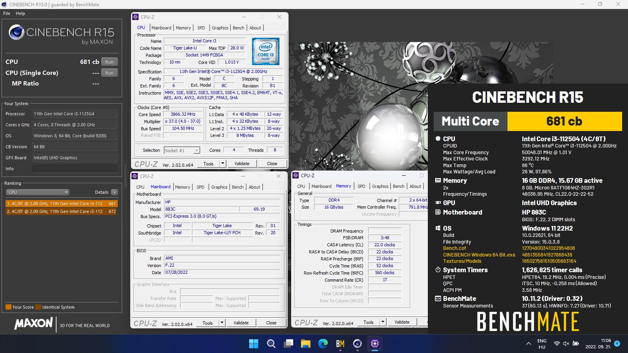Open the File menu in Cinebench
The height and width of the screenshot is (353, 628).
click(7, 13)
